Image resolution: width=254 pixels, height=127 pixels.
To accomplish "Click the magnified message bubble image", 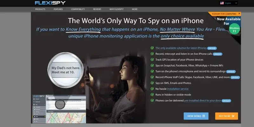I will [x=65, y=70].
